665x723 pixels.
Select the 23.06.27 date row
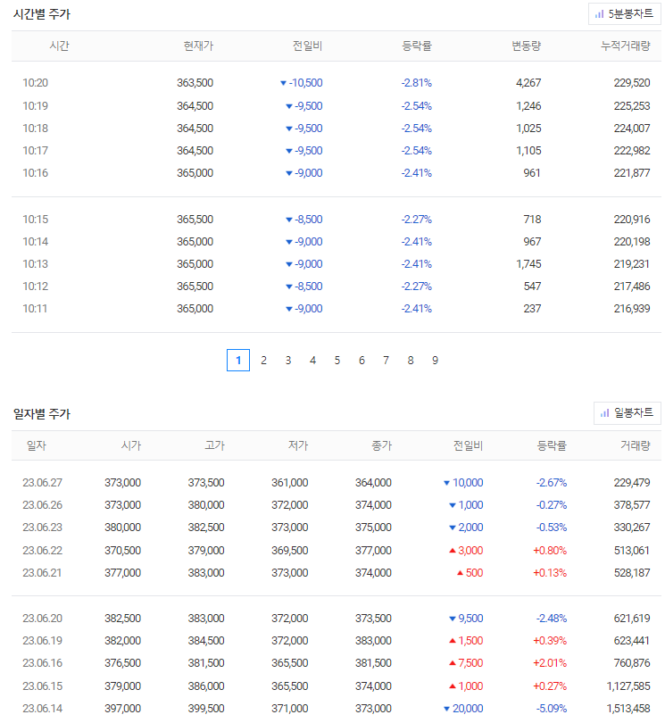[337, 483]
